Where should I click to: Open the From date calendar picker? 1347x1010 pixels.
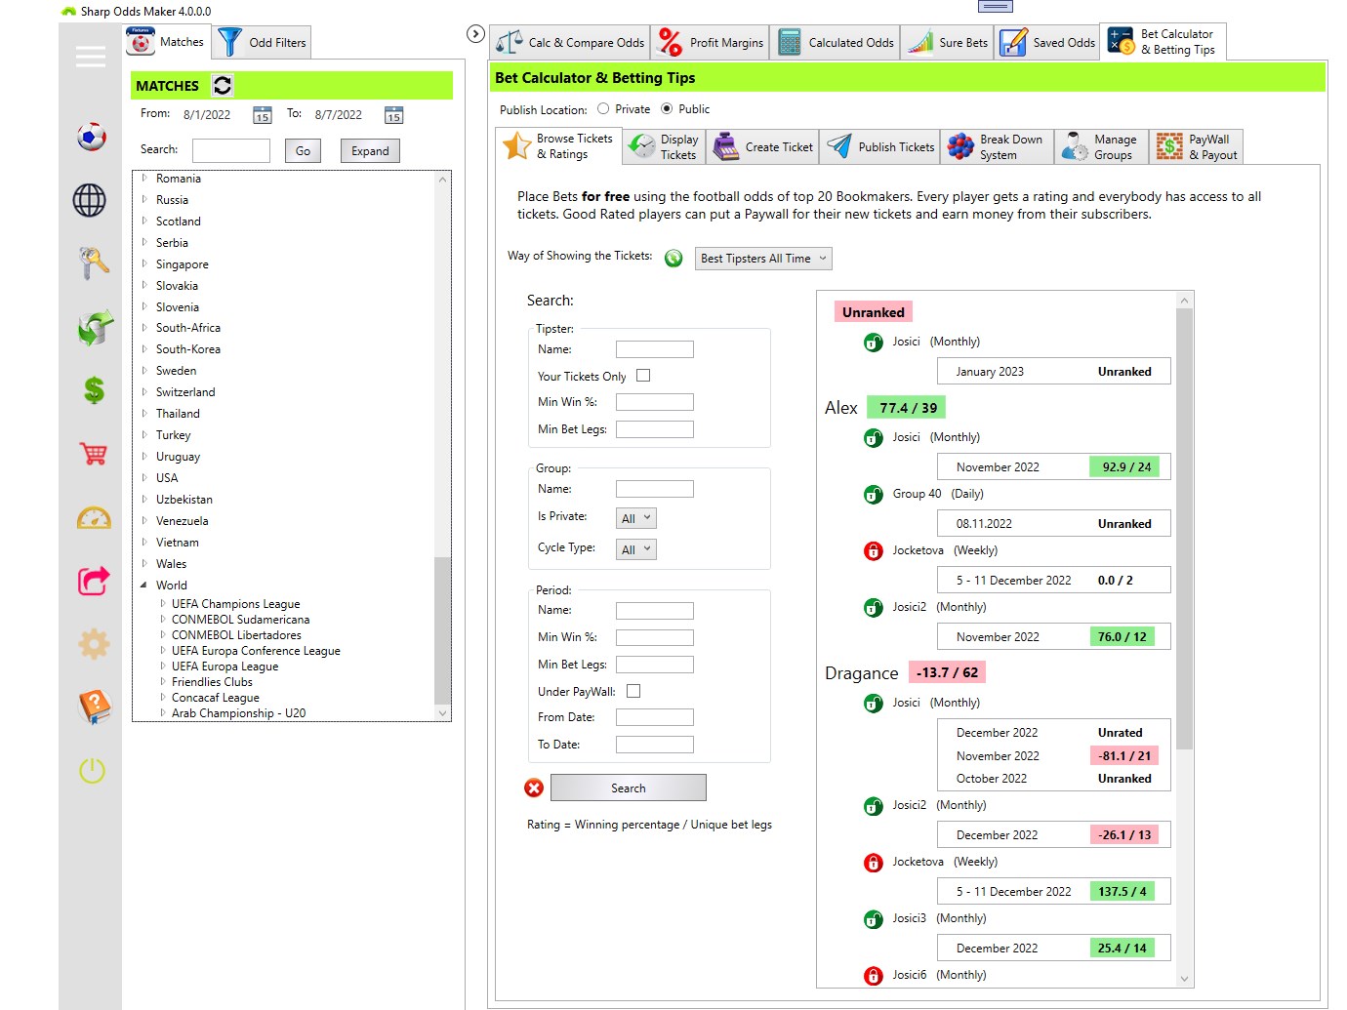[x=262, y=115]
